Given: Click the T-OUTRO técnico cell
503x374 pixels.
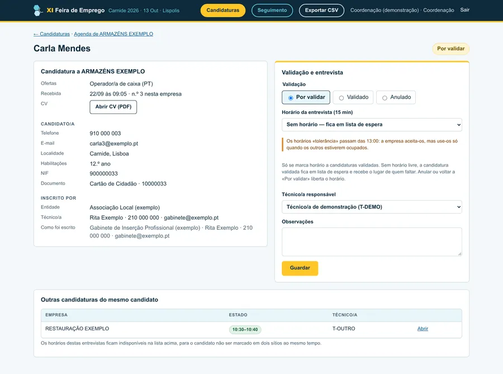Looking at the screenshot, I should tap(344, 329).
